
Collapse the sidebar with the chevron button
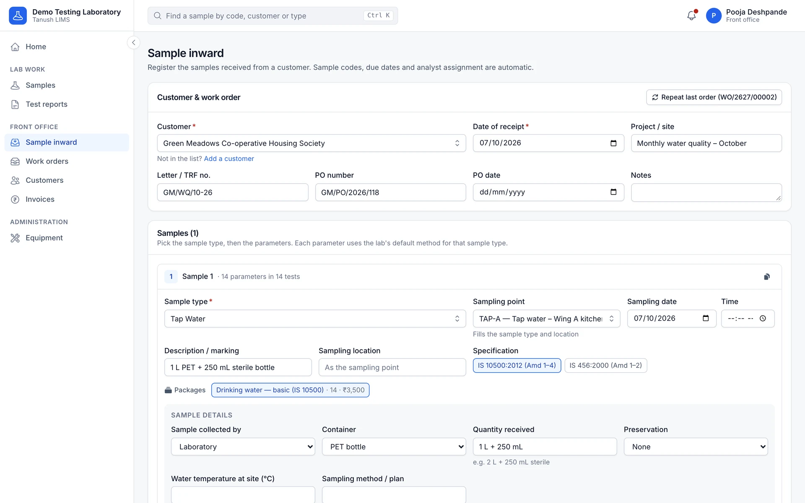133,42
